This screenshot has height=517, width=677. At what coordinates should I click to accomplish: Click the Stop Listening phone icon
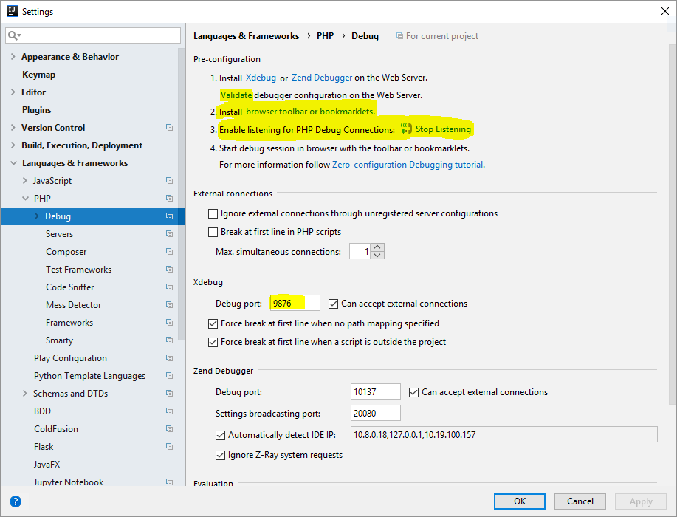pos(406,129)
